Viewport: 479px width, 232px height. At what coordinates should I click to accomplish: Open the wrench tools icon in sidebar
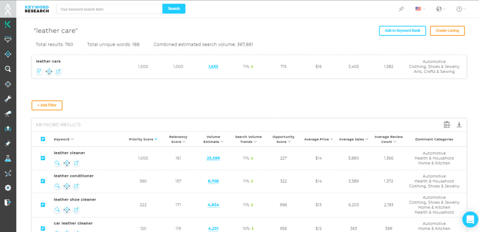(x=8, y=99)
